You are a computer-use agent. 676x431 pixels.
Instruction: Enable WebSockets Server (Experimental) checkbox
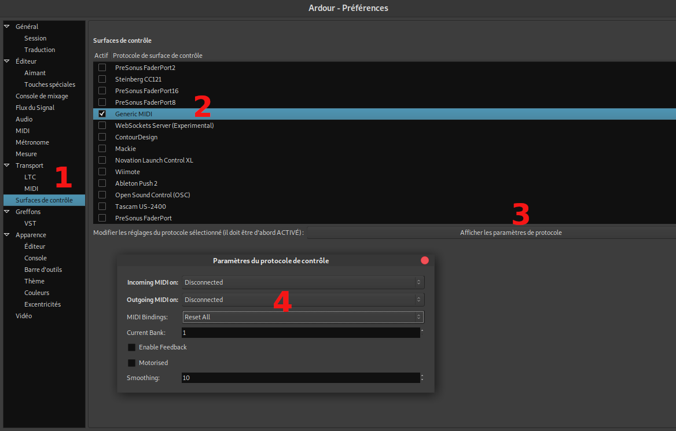click(x=102, y=126)
